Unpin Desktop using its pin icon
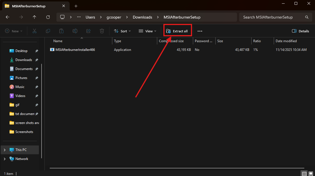The height and width of the screenshot is (176, 315). (x=36, y=51)
